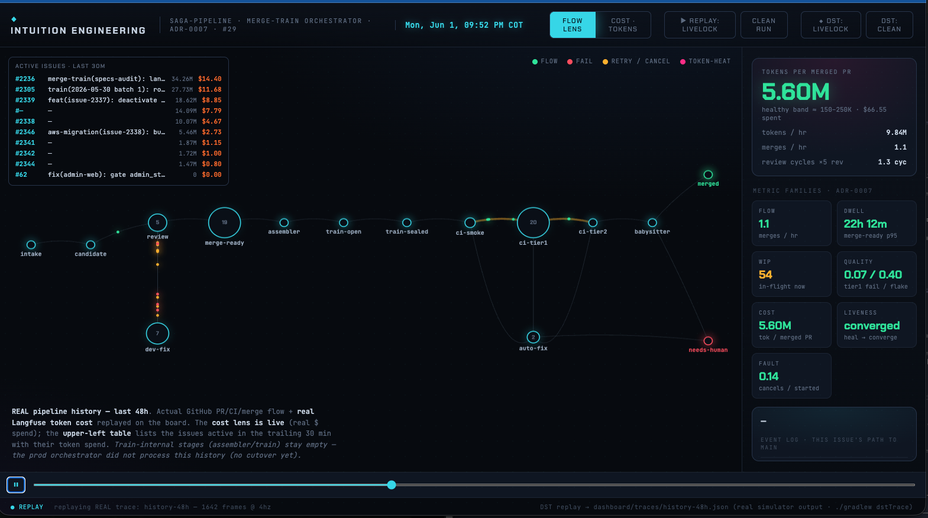Viewport: 928px width, 518px height.
Task: Select the merge-ready stage node
Action: click(x=225, y=222)
